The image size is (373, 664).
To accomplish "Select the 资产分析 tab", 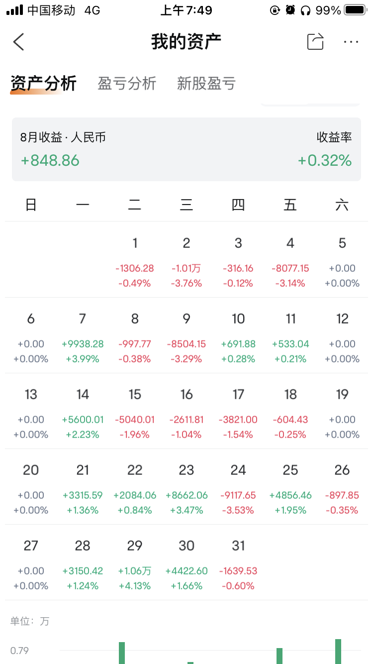I will coord(43,83).
